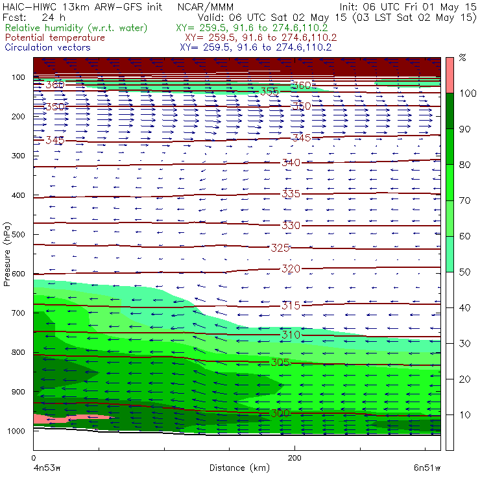
Task: Click the 325 potential temperature contour label
Action: pos(280,248)
